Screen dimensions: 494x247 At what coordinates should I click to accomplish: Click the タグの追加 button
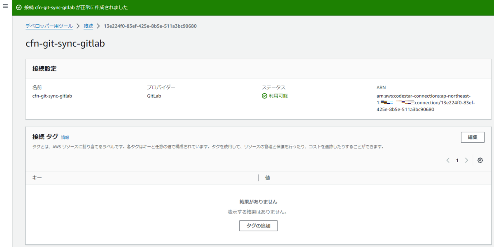click(x=259, y=226)
